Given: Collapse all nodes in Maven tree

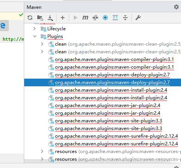Looking at the screenshot, I should pyautogui.click(x=125, y=18).
